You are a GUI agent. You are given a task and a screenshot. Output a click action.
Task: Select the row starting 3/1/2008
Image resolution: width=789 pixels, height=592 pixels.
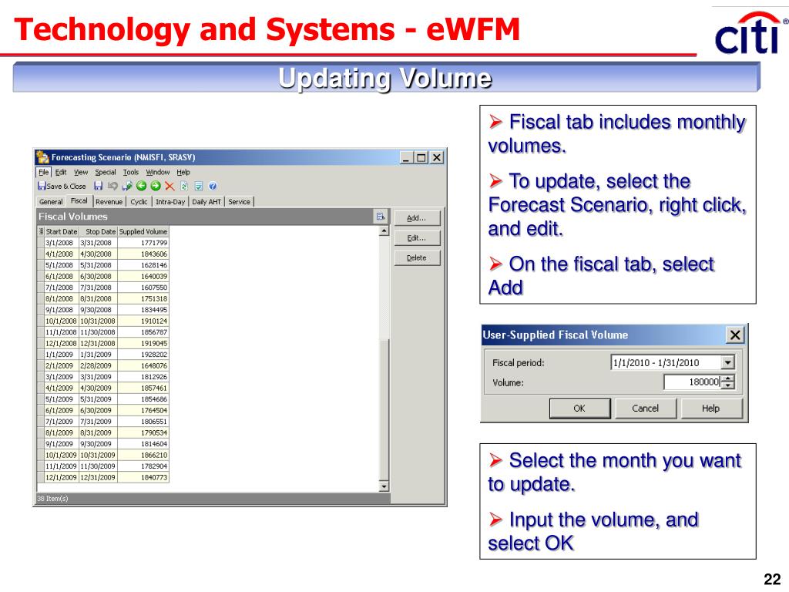coord(103,243)
